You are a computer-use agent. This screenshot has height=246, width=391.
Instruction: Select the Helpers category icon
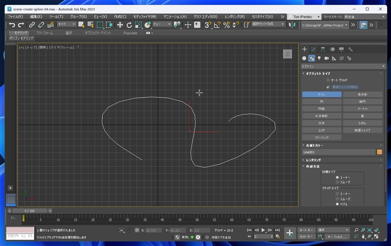(334, 58)
